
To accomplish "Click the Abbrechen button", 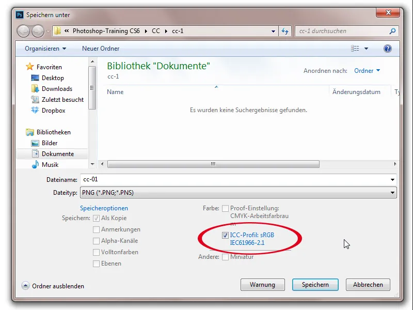I will tap(368, 285).
